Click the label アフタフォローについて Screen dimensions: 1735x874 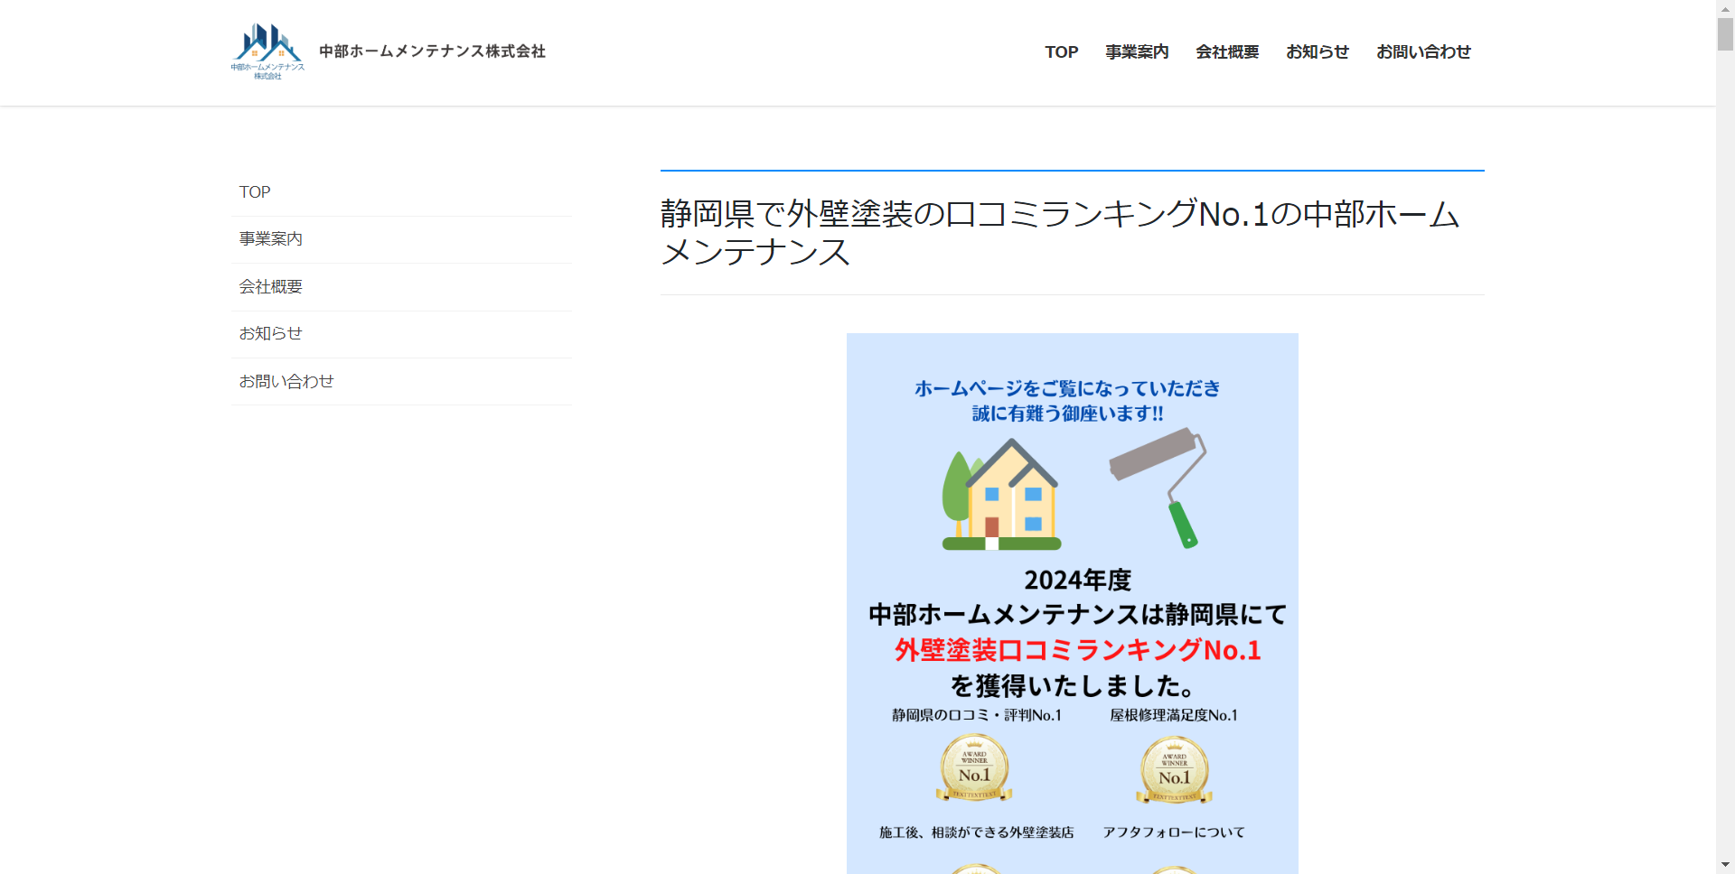(x=1174, y=832)
